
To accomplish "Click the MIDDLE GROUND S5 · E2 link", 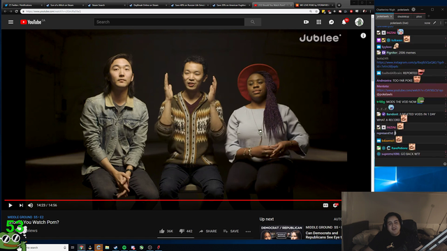I will (25, 217).
